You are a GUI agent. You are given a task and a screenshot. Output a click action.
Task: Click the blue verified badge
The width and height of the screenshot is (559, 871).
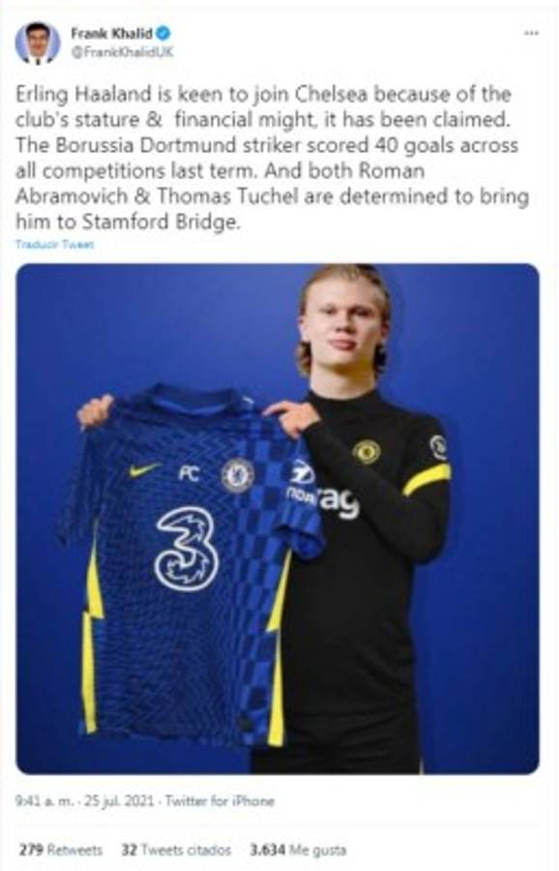tap(162, 33)
